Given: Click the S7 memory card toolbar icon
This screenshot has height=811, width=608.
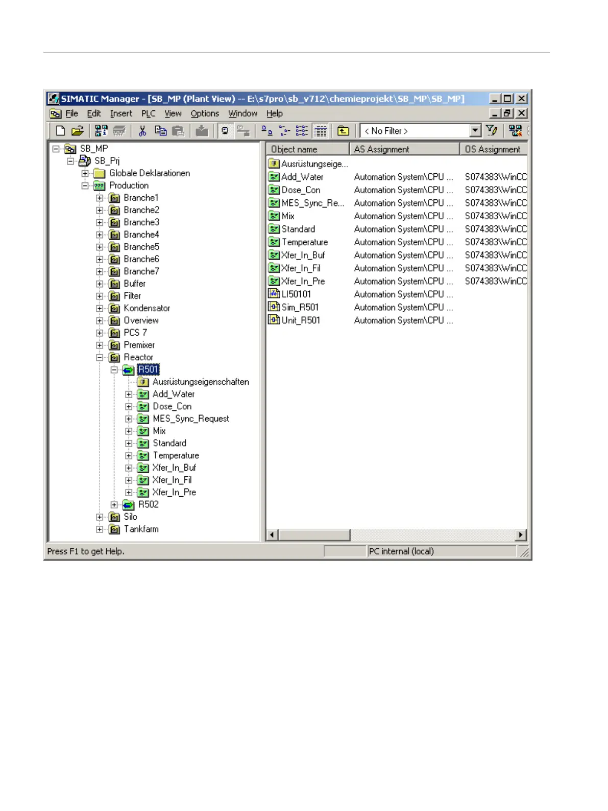Looking at the screenshot, I should (118, 131).
